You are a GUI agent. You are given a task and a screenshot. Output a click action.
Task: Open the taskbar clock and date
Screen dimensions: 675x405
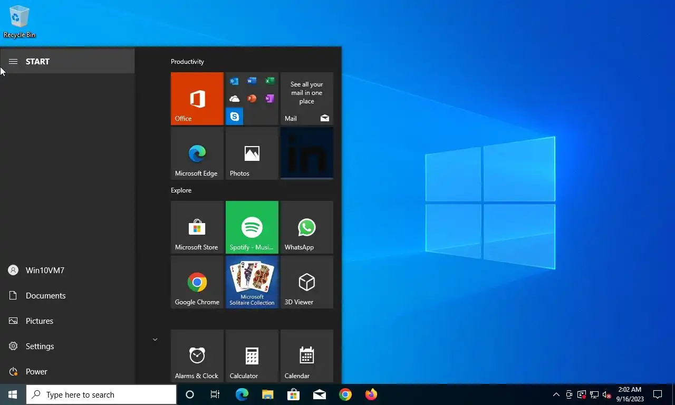[x=630, y=394]
